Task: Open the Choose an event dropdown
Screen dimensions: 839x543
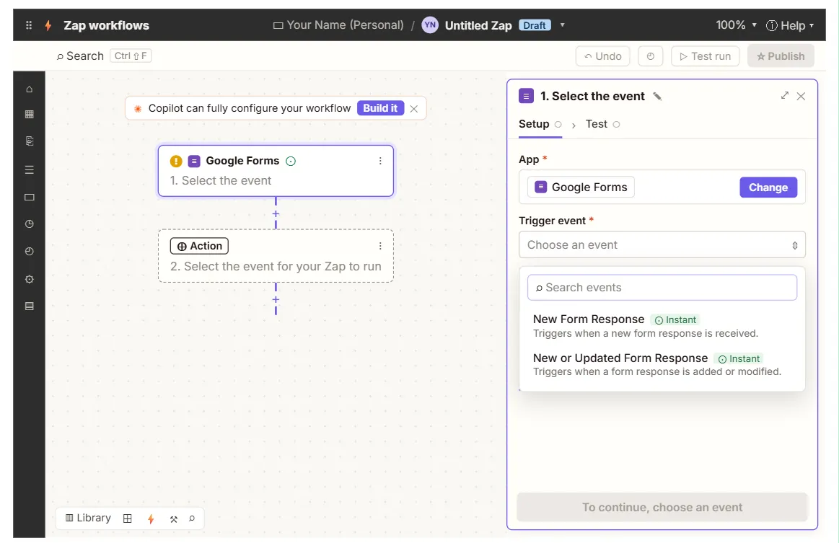Action: (x=662, y=245)
